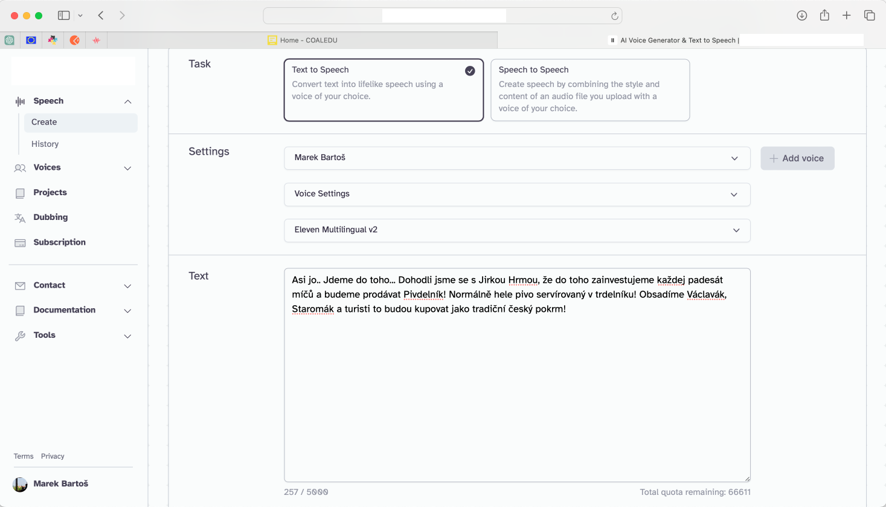The height and width of the screenshot is (507, 886).
Task: Click the plus icon in Add voice
Action: [774, 158]
